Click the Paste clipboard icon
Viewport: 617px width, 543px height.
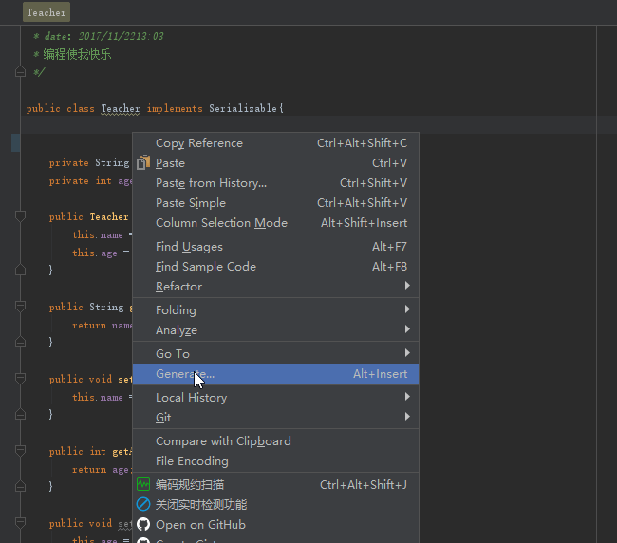pos(143,162)
